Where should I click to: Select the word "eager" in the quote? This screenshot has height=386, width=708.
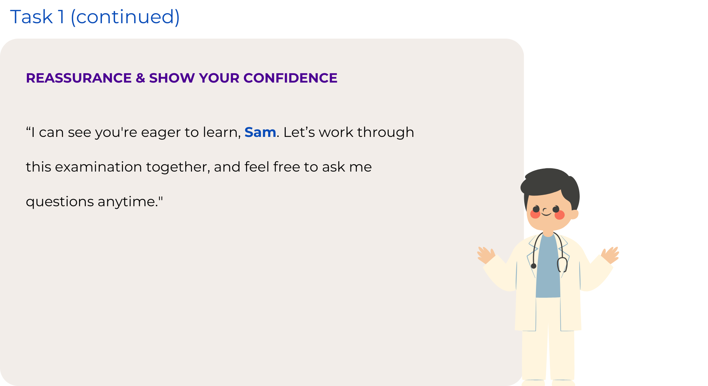(x=161, y=133)
